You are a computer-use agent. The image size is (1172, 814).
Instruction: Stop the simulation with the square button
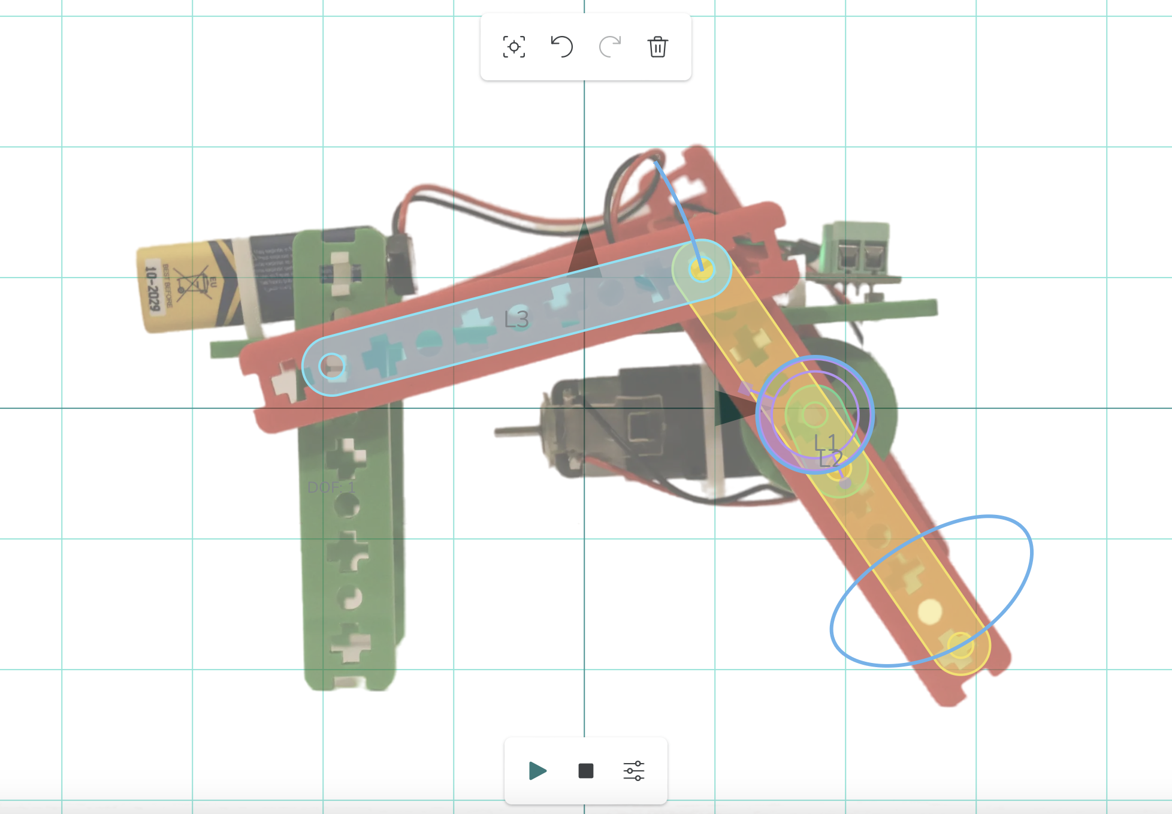click(x=585, y=771)
